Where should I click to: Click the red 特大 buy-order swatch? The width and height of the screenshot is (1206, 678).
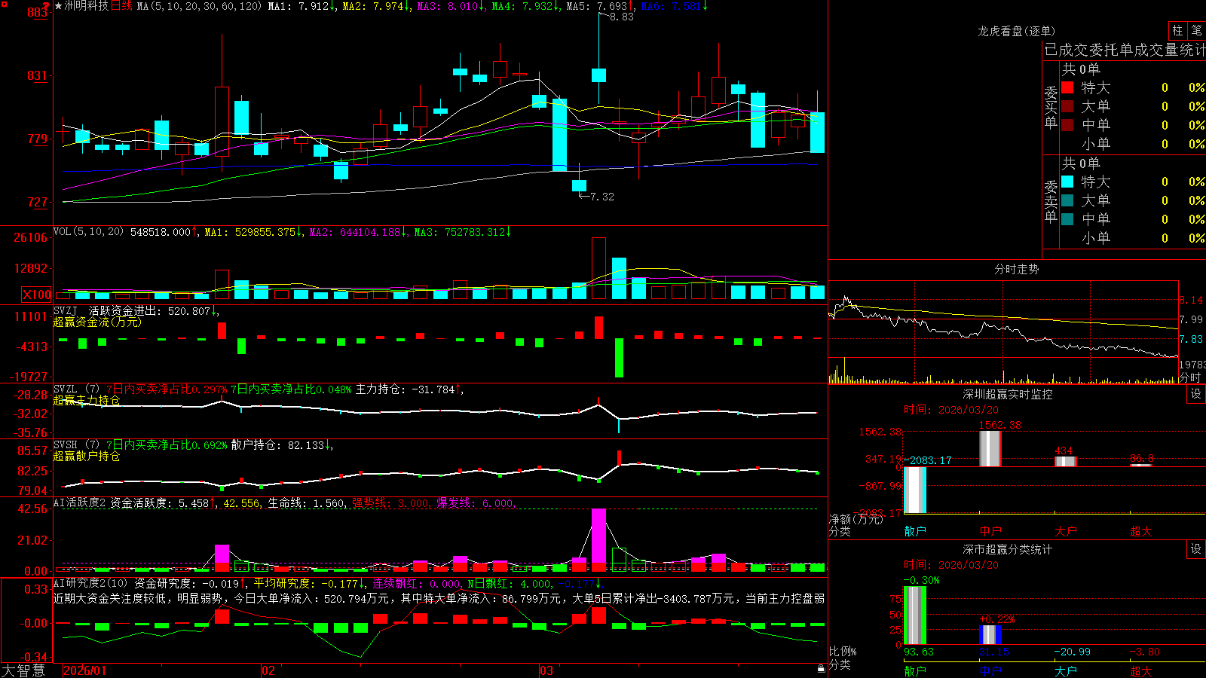pyautogui.click(x=1067, y=87)
